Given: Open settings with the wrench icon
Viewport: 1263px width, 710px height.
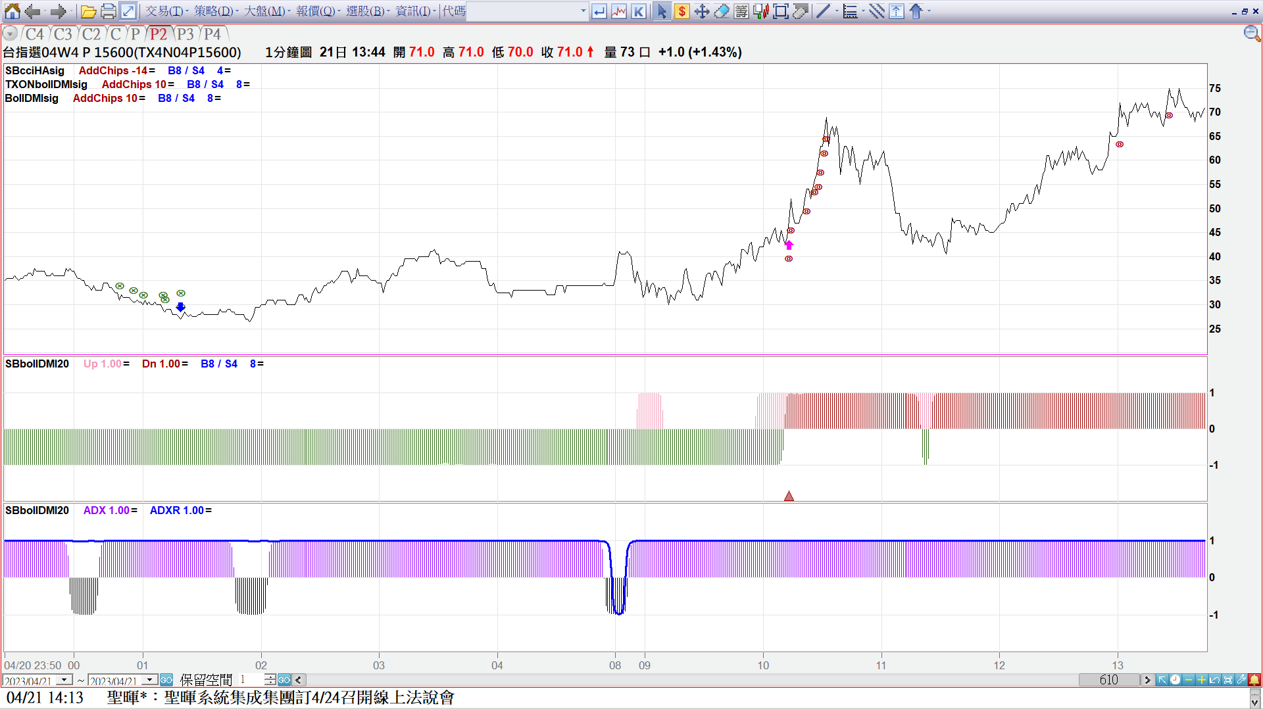Looking at the screenshot, I should (x=1241, y=680).
